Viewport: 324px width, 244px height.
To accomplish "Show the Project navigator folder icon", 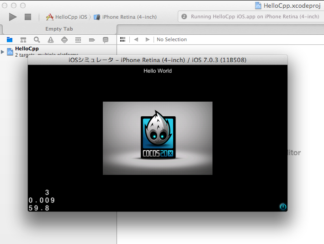I will pos(10,39).
